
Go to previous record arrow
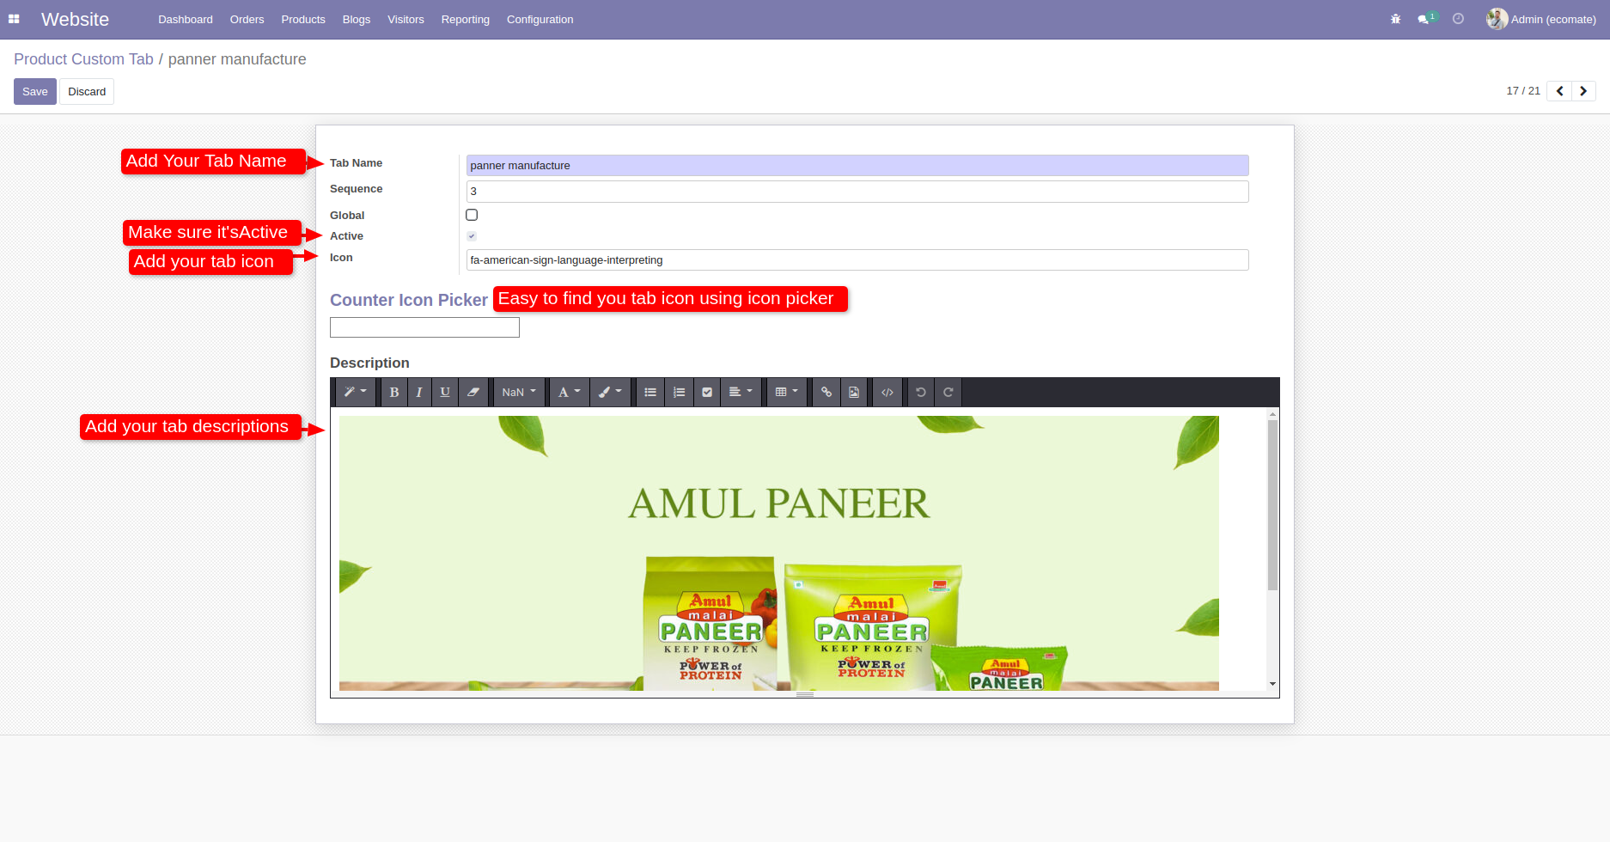click(x=1559, y=91)
